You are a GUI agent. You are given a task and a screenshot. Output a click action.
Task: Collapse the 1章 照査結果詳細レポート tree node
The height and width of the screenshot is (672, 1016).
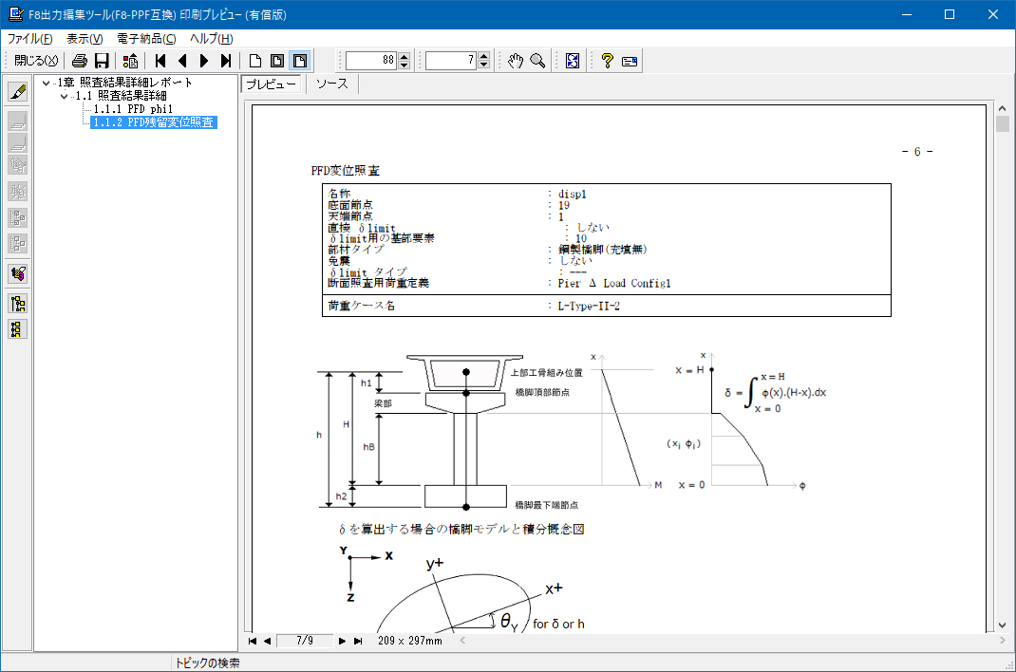click(47, 83)
